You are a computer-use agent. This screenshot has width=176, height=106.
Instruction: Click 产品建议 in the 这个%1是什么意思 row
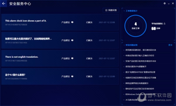click(x=66, y=76)
